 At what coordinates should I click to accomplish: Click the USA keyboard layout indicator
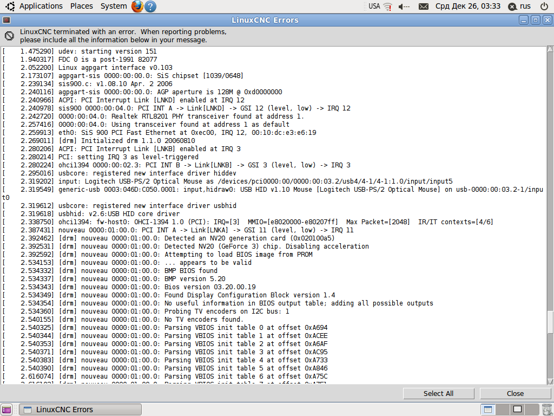[374, 6]
